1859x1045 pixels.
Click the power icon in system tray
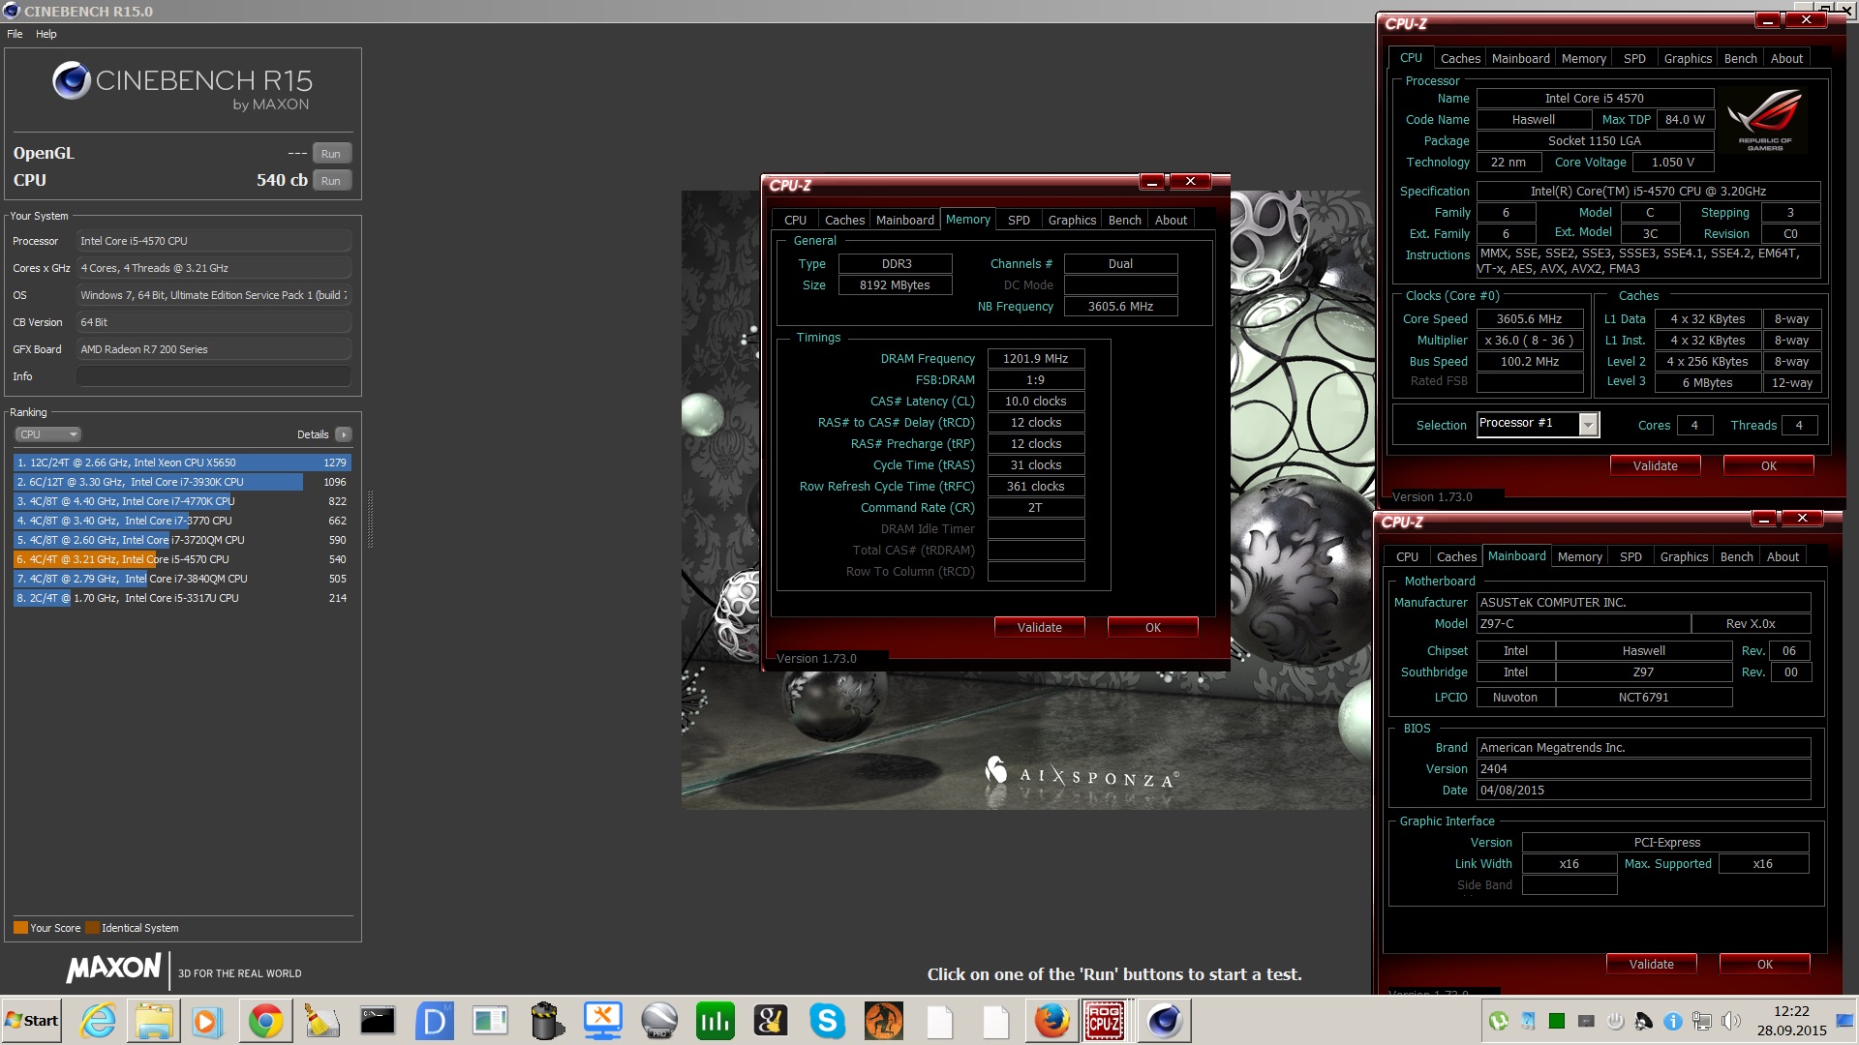point(1615,1021)
